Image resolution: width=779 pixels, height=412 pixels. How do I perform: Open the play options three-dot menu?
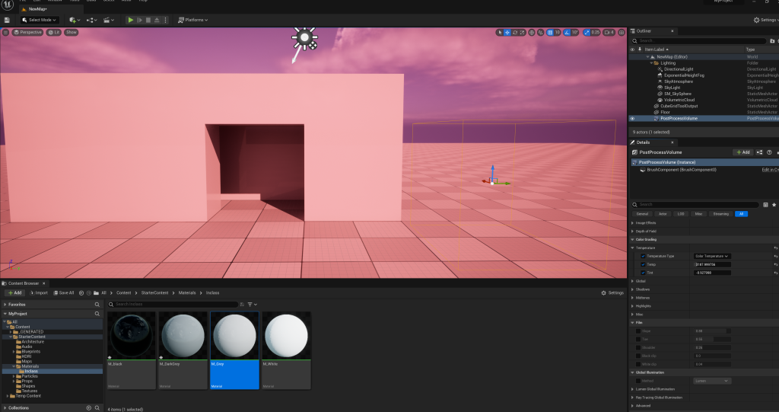tap(165, 20)
